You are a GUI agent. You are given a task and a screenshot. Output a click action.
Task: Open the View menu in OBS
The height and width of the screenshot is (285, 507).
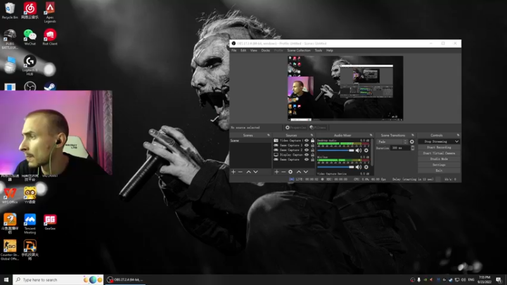[253, 51]
